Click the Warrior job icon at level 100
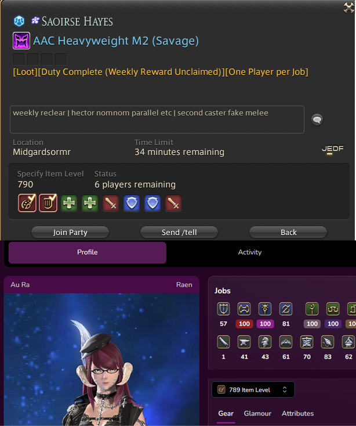The height and width of the screenshot is (426, 356). (x=244, y=309)
